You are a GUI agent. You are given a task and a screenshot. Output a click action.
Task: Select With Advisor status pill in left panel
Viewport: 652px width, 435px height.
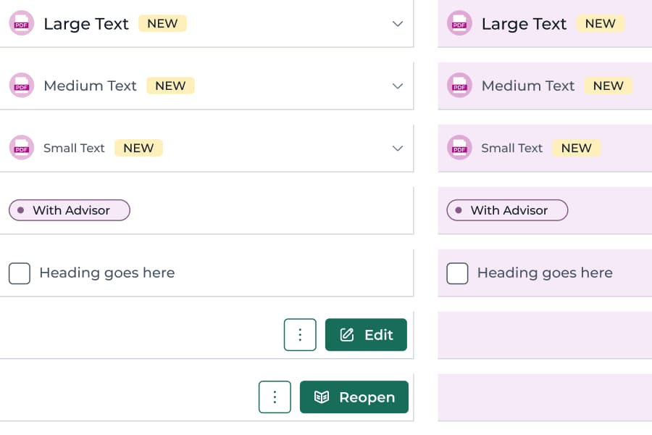[70, 210]
